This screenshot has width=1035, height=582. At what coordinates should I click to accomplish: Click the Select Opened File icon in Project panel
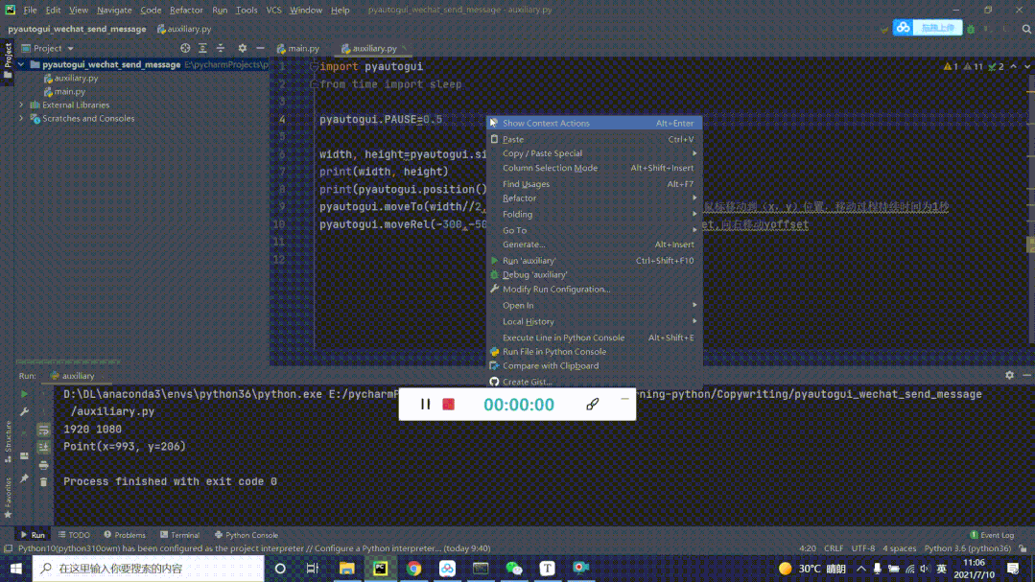184,47
